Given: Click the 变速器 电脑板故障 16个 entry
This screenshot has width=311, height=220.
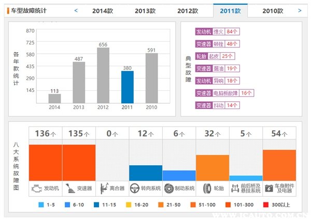Looking at the screenshot, I should pos(224,93).
